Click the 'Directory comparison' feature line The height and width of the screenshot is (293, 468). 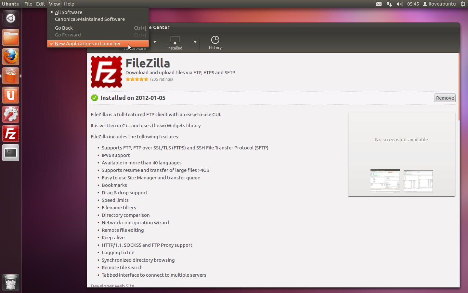pos(126,215)
